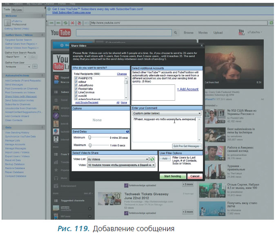Screen dimensions: 276x234
Task: Switch to the My Lists tab
Action: click(17, 10)
